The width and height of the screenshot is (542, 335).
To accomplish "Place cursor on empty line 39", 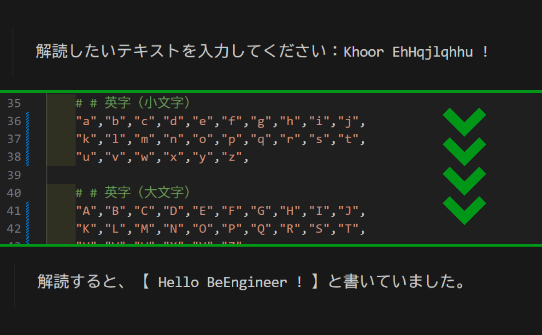I will (184, 175).
